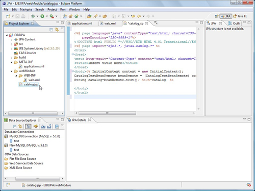Open the Back history dropdown arrow
The image size is (255, 191).
pyautogui.click(x=143, y=16)
